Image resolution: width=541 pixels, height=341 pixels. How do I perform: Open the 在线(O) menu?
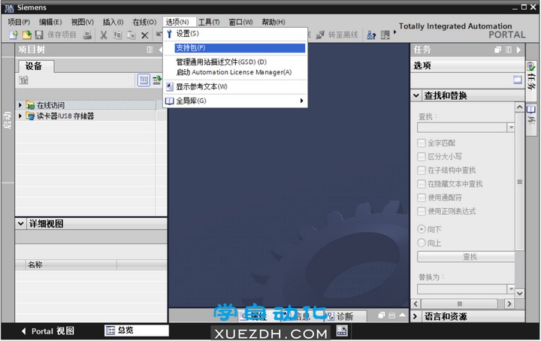[144, 22]
